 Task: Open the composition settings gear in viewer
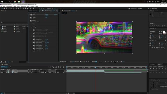click(121, 62)
